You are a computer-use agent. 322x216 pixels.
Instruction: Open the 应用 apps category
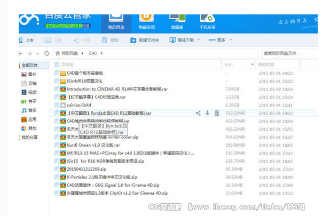(x=29, y=119)
